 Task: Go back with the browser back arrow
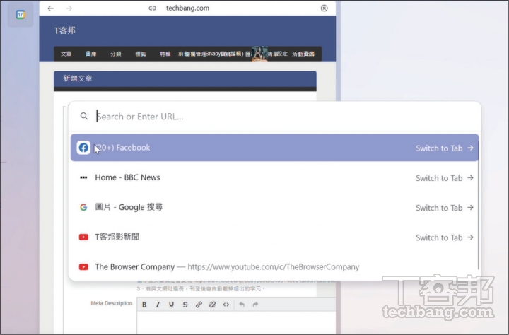(x=51, y=8)
